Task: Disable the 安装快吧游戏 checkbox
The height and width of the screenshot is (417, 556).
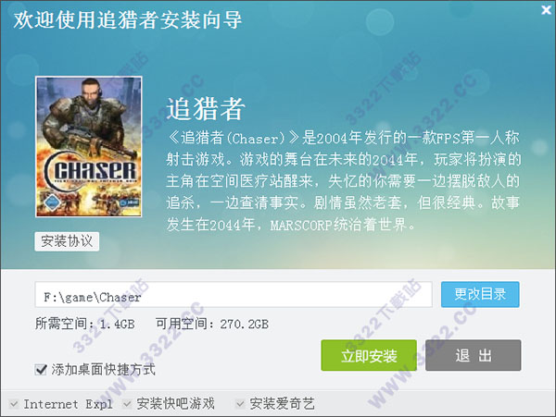Action: click(x=127, y=403)
